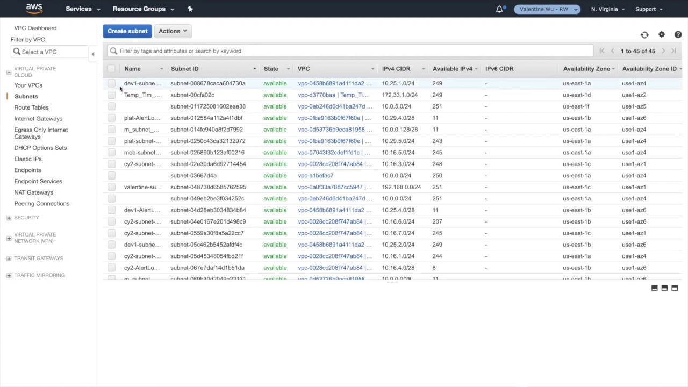
Task: Open Peering Connections page
Action: click(x=42, y=204)
